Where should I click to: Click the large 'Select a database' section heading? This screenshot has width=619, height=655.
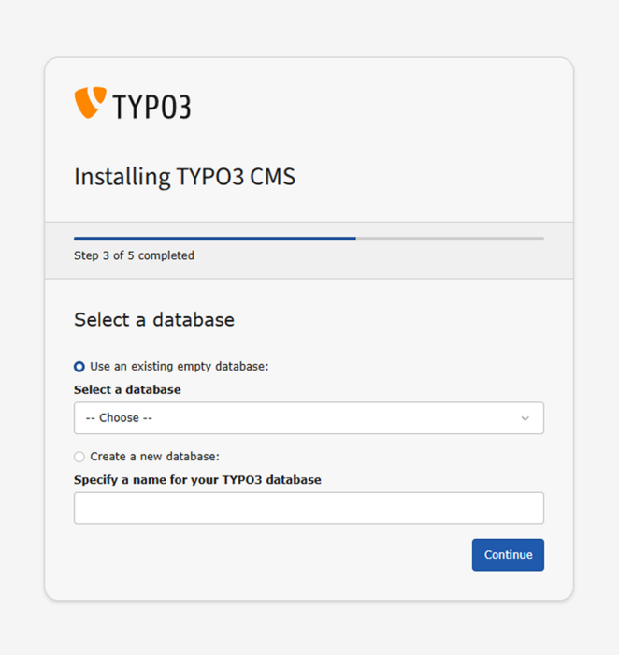(x=154, y=320)
